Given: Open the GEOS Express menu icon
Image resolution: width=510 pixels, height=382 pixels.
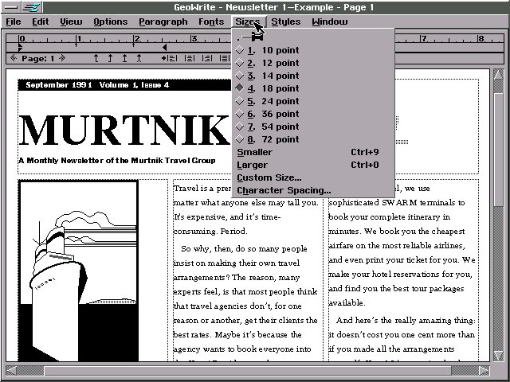Looking at the screenshot, I should click(x=32, y=7).
